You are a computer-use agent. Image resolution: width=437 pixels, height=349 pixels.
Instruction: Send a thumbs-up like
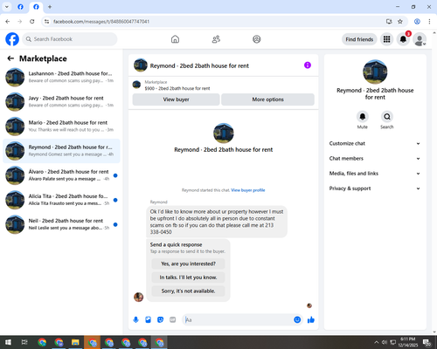point(311,320)
